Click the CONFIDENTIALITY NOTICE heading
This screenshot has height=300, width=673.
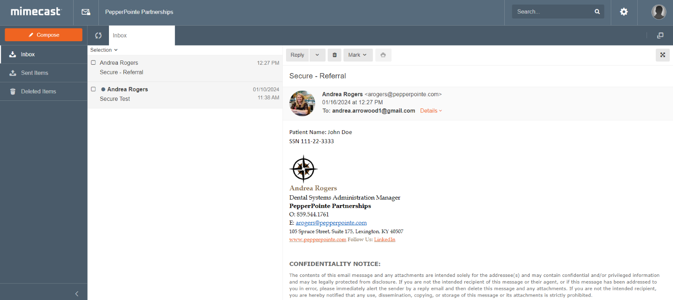(335, 264)
